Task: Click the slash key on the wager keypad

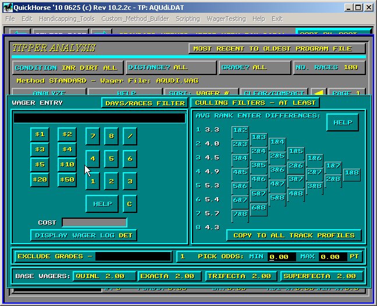Action: [130, 137]
